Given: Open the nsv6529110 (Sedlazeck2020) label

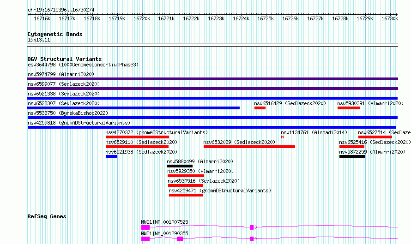Looking at the screenshot, I should tap(142, 142).
